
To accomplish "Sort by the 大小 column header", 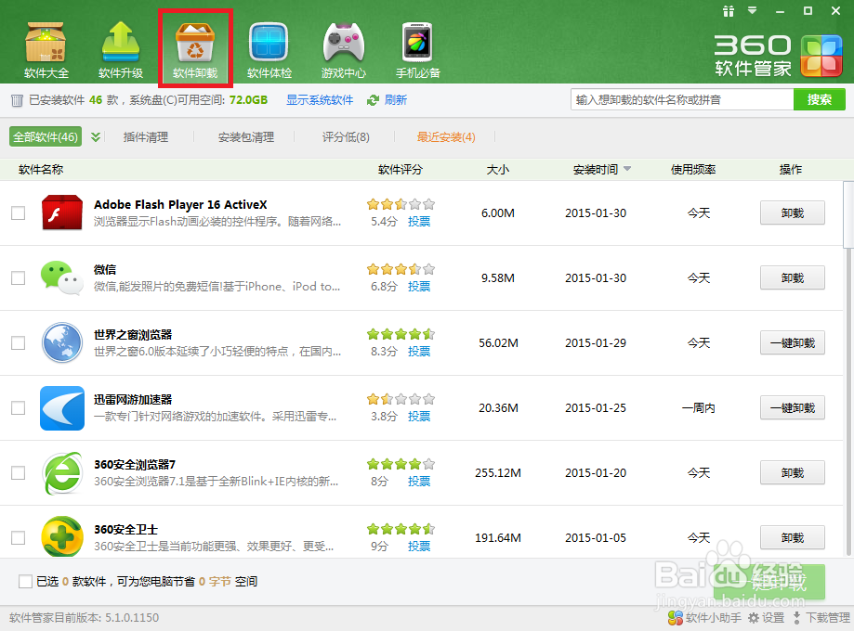I will click(498, 170).
